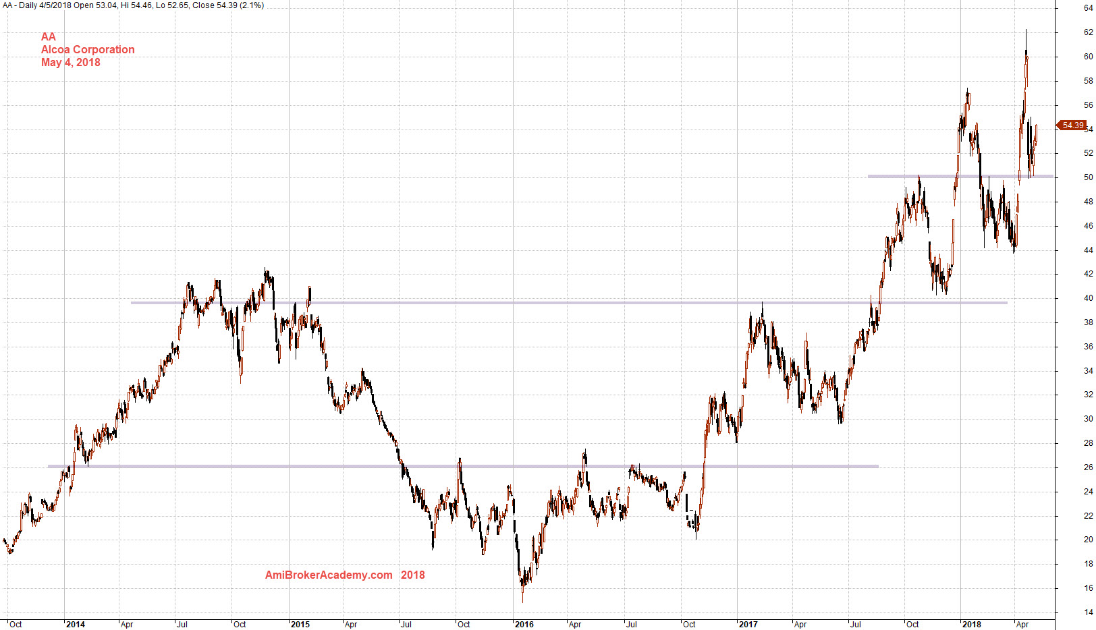Click the 2018 label on the time axis
The width and height of the screenshot is (1096, 630).
click(972, 625)
